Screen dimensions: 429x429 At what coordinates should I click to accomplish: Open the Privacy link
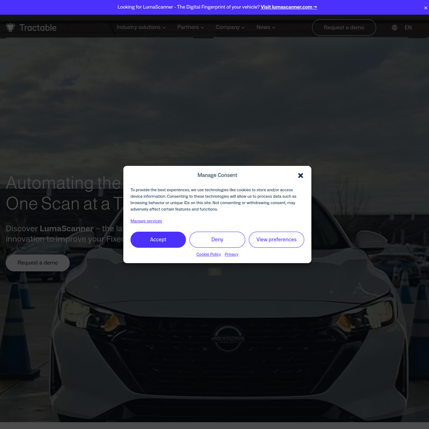232,254
